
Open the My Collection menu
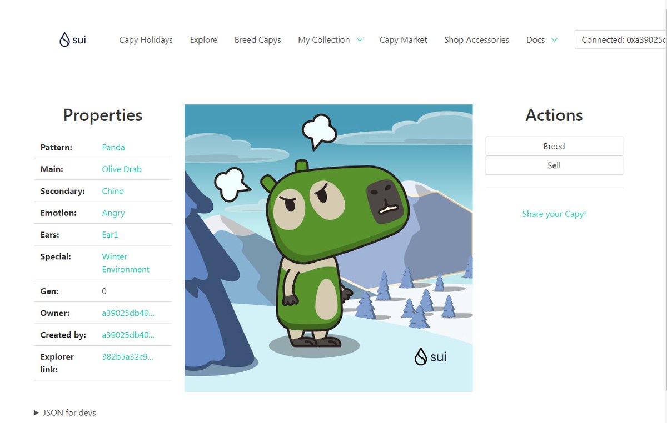coord(324,39)
